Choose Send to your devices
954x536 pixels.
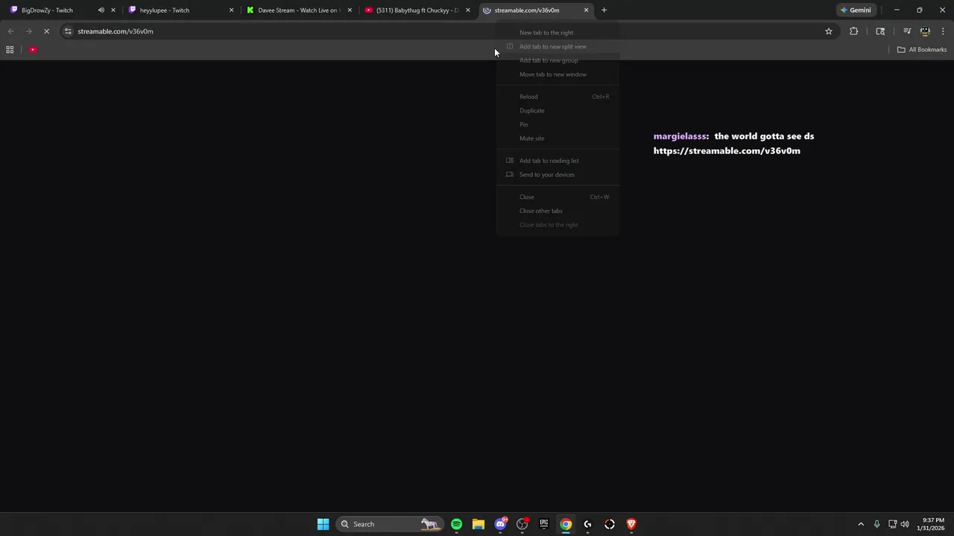click(558, 174)
